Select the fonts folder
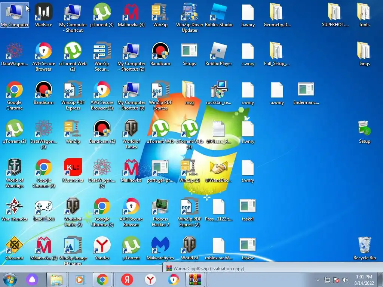 point(364,15)
